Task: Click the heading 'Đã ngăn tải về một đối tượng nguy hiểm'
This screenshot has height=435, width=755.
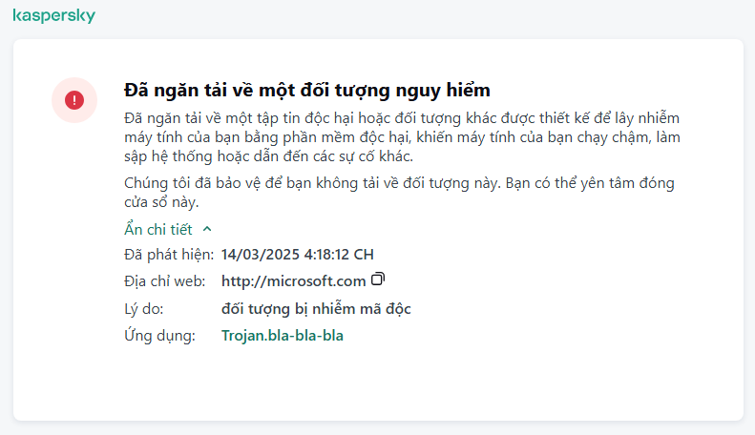Action: pyautogui.click(x=307, y=91)
